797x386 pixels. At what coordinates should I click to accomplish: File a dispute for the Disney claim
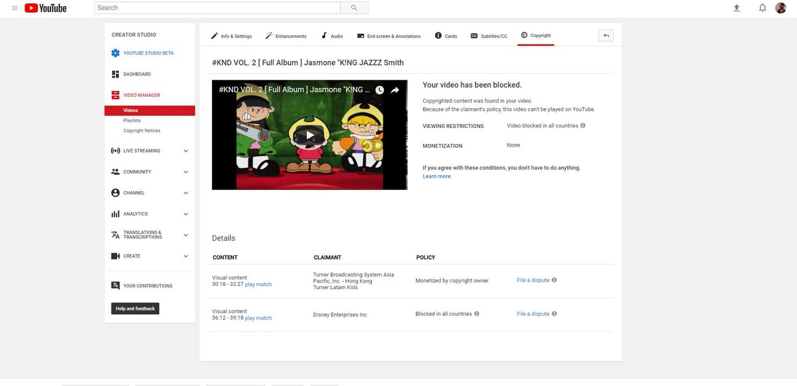point(533,314)
